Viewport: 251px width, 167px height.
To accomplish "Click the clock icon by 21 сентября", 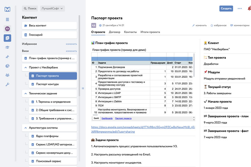I will (100, 25).
